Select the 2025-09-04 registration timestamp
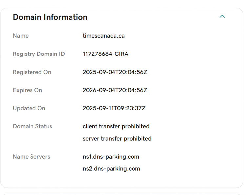Viewport: 246px width, 195px height. 115,72
